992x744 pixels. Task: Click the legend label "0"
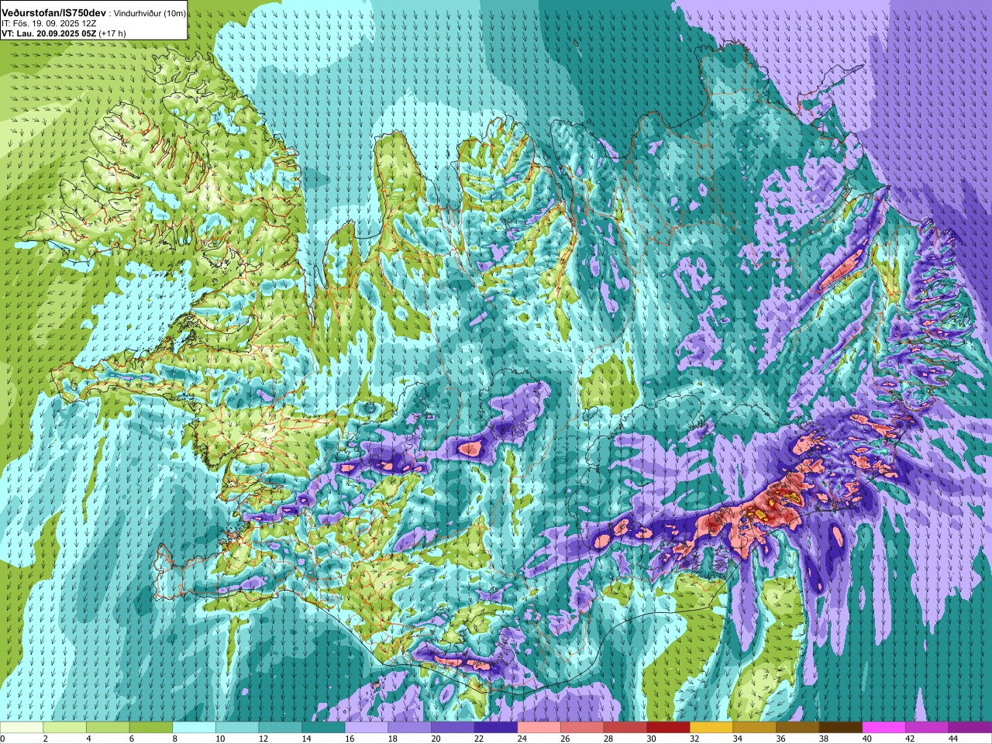click(3, 739)
